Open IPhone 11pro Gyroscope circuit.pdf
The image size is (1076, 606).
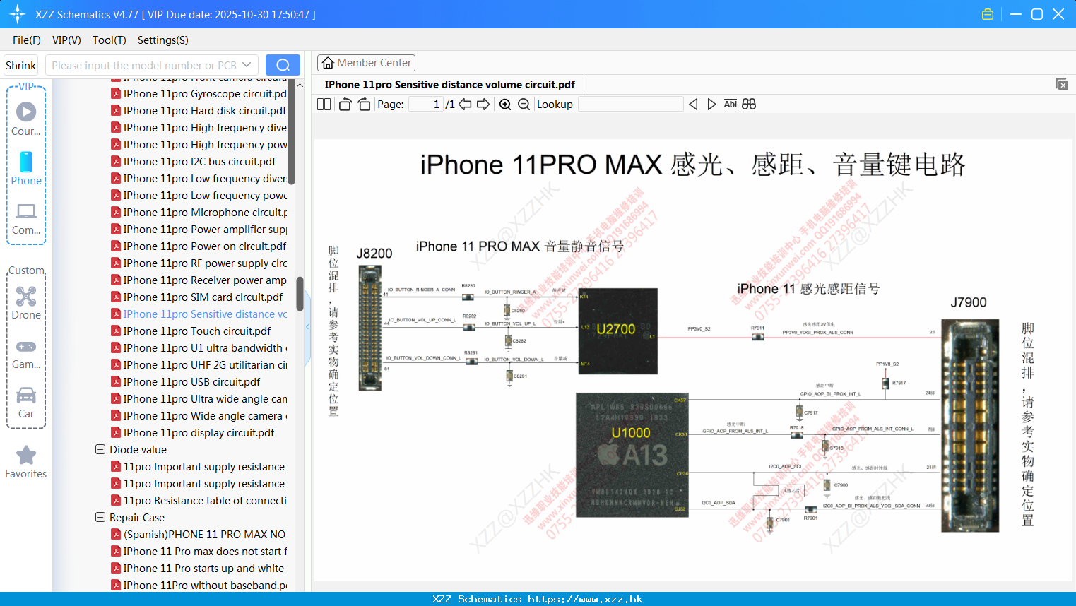coord(199,93)
